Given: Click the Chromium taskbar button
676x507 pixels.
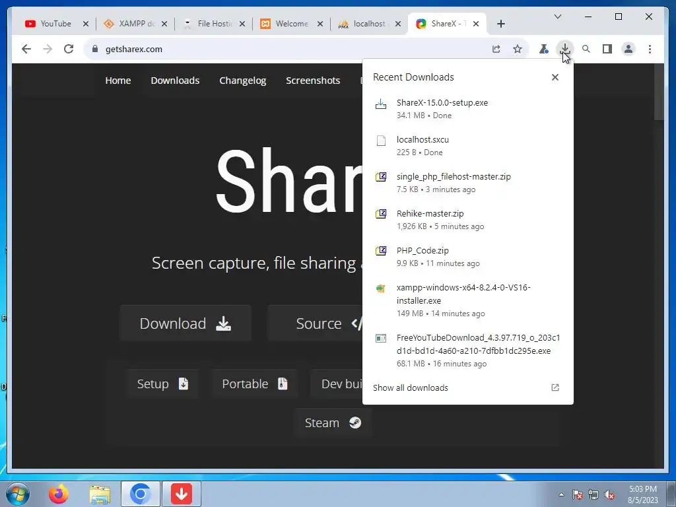Looking at the screenshot, I should point(141,494).
